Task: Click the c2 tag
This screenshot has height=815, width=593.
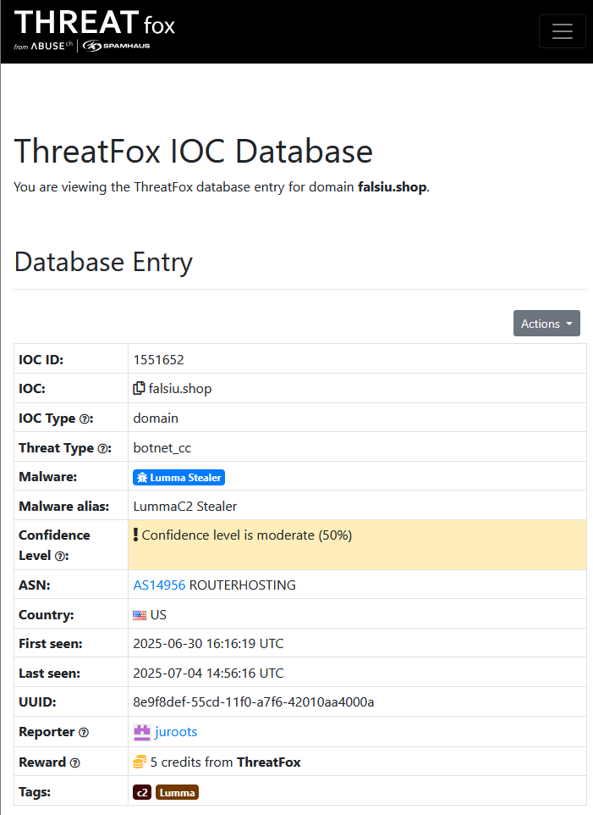Action: [142, 792]
